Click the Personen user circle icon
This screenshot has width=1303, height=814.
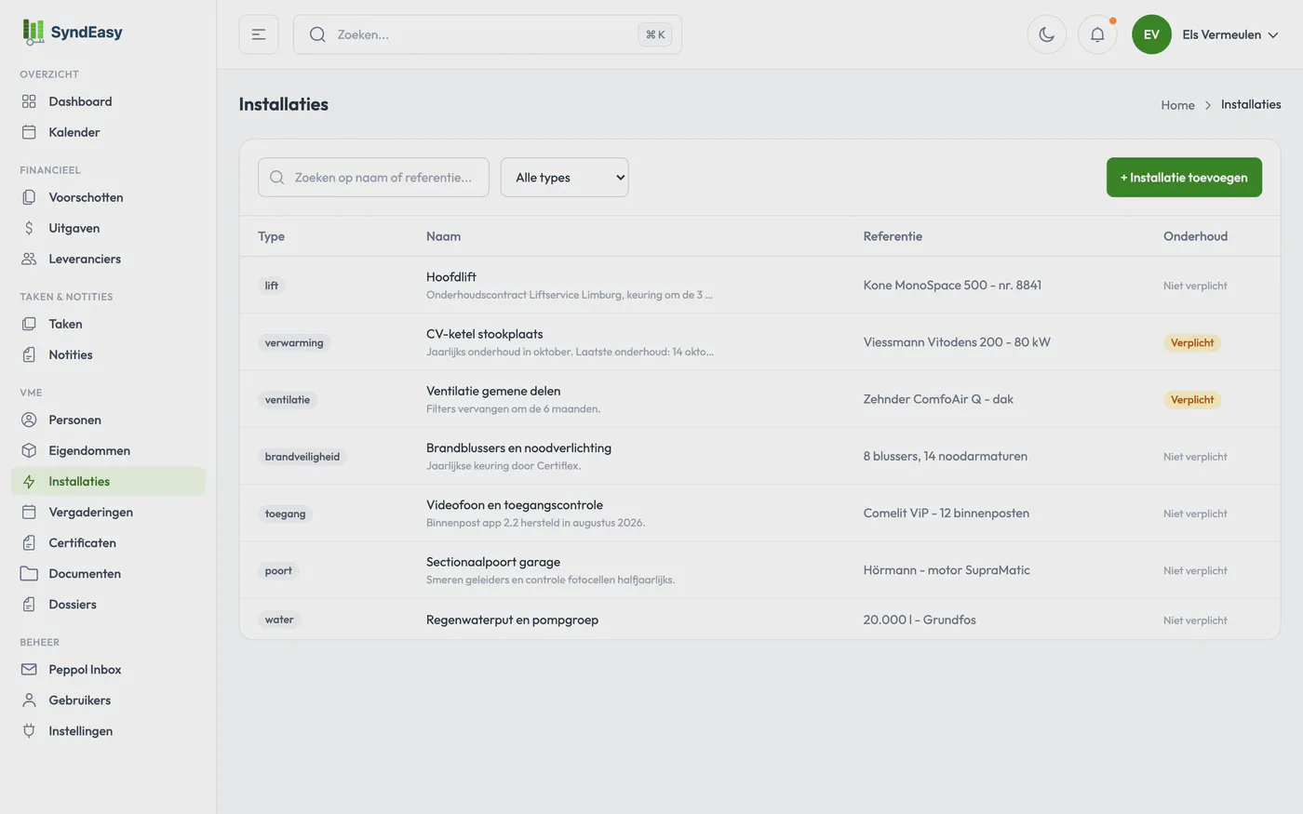(29, 420)
